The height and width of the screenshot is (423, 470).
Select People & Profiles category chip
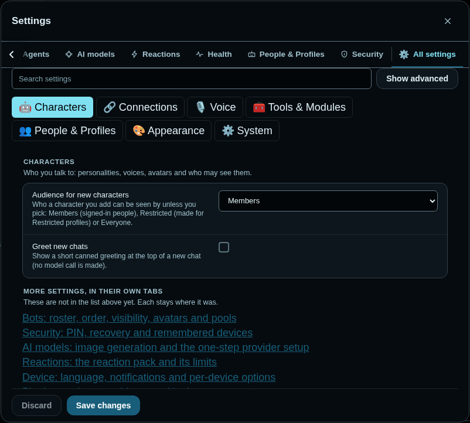click(67, 131)
